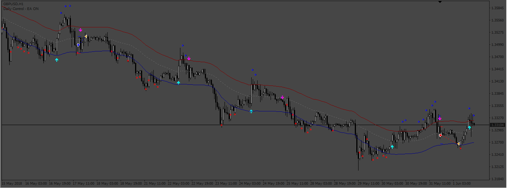Select the magenta sell arrow on 17 May

pos(81,30)
